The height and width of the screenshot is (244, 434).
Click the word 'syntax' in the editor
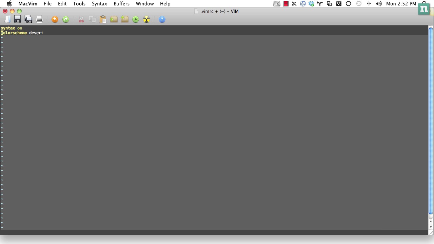(x=8, y=28)
